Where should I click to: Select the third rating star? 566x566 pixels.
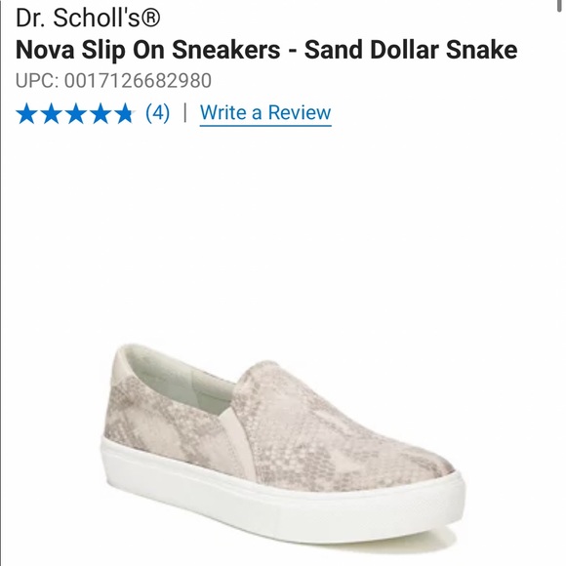point(76,113)
